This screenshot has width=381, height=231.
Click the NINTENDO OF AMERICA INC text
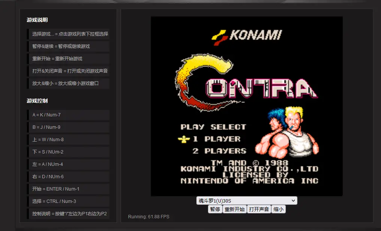pyautogui.click(x=249, y=181)
